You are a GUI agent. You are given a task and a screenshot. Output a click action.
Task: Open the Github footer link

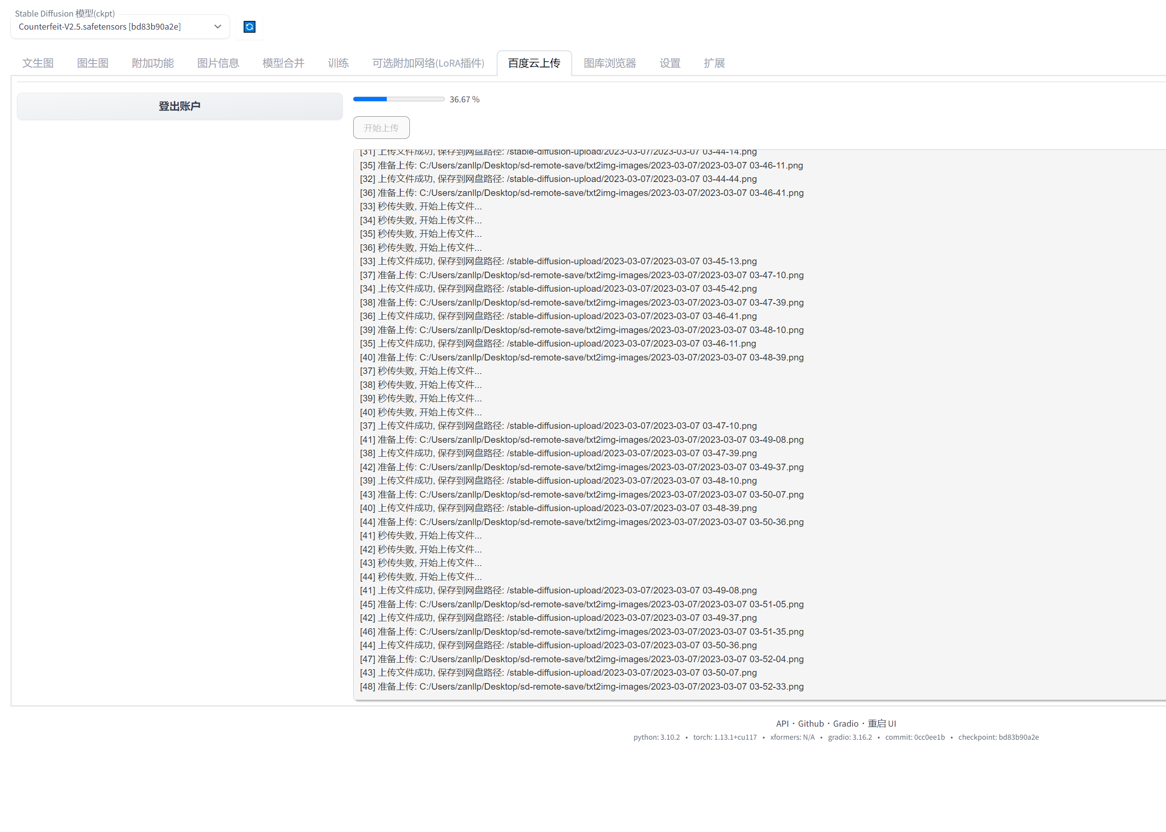tap(811, 724)
